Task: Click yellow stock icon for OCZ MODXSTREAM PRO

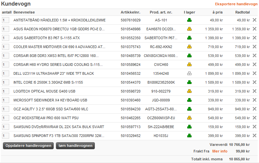Action: pos(190,118)
